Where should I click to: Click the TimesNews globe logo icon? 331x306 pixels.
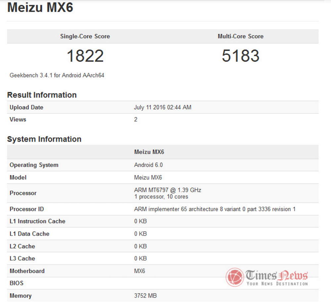[x=234, y=277]
